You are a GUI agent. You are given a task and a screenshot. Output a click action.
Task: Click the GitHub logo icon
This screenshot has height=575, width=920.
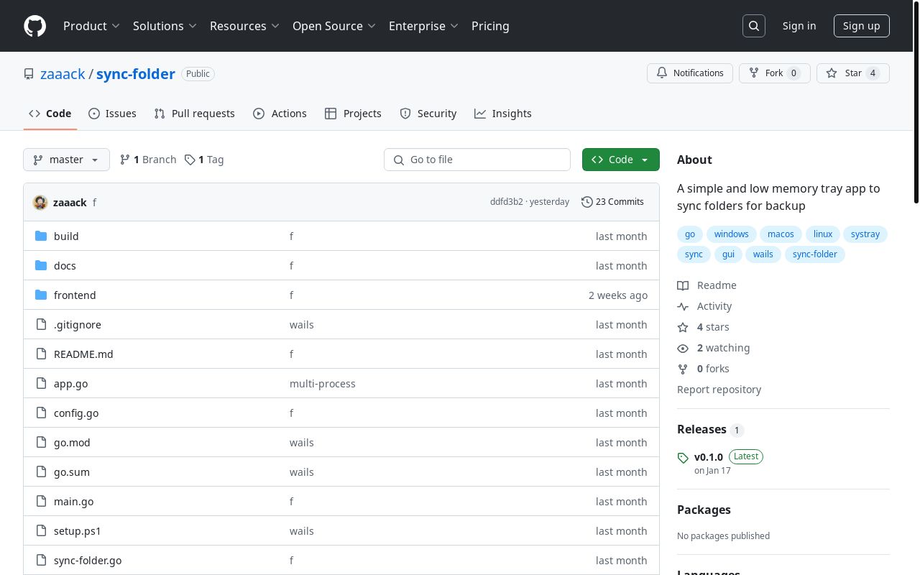click(x=34, y=26)
